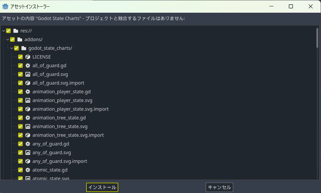The width and height of the screenshot is (321, 193).
Task: Click the image icon of all_of_guard.svg
Action: [28, 74]
